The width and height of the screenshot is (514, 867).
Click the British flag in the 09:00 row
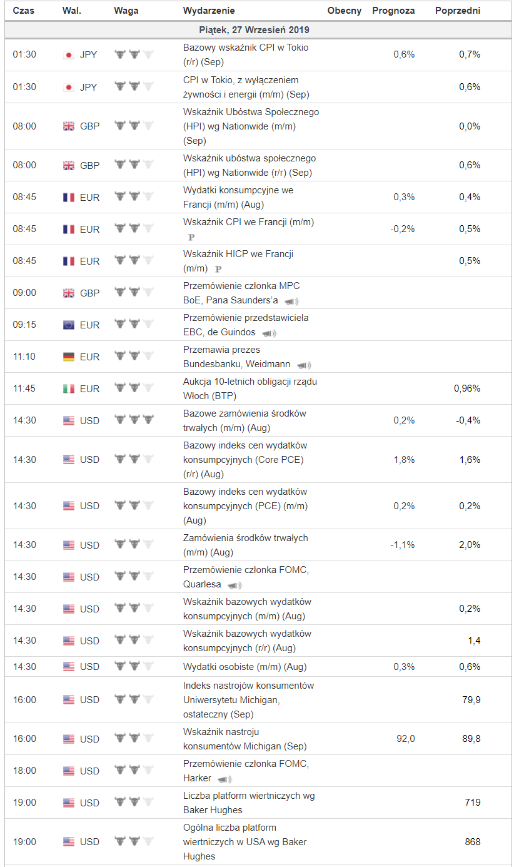pos(69,293)
